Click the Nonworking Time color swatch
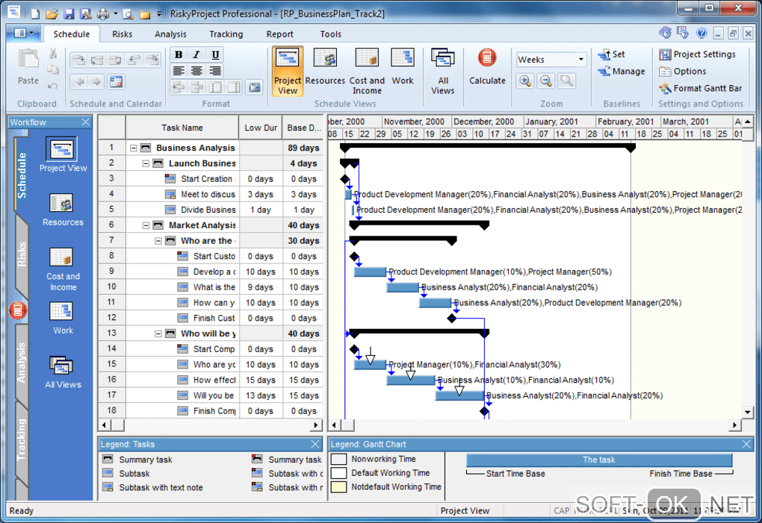Screen dimensions: 762x523 click(x=338, y=459)
